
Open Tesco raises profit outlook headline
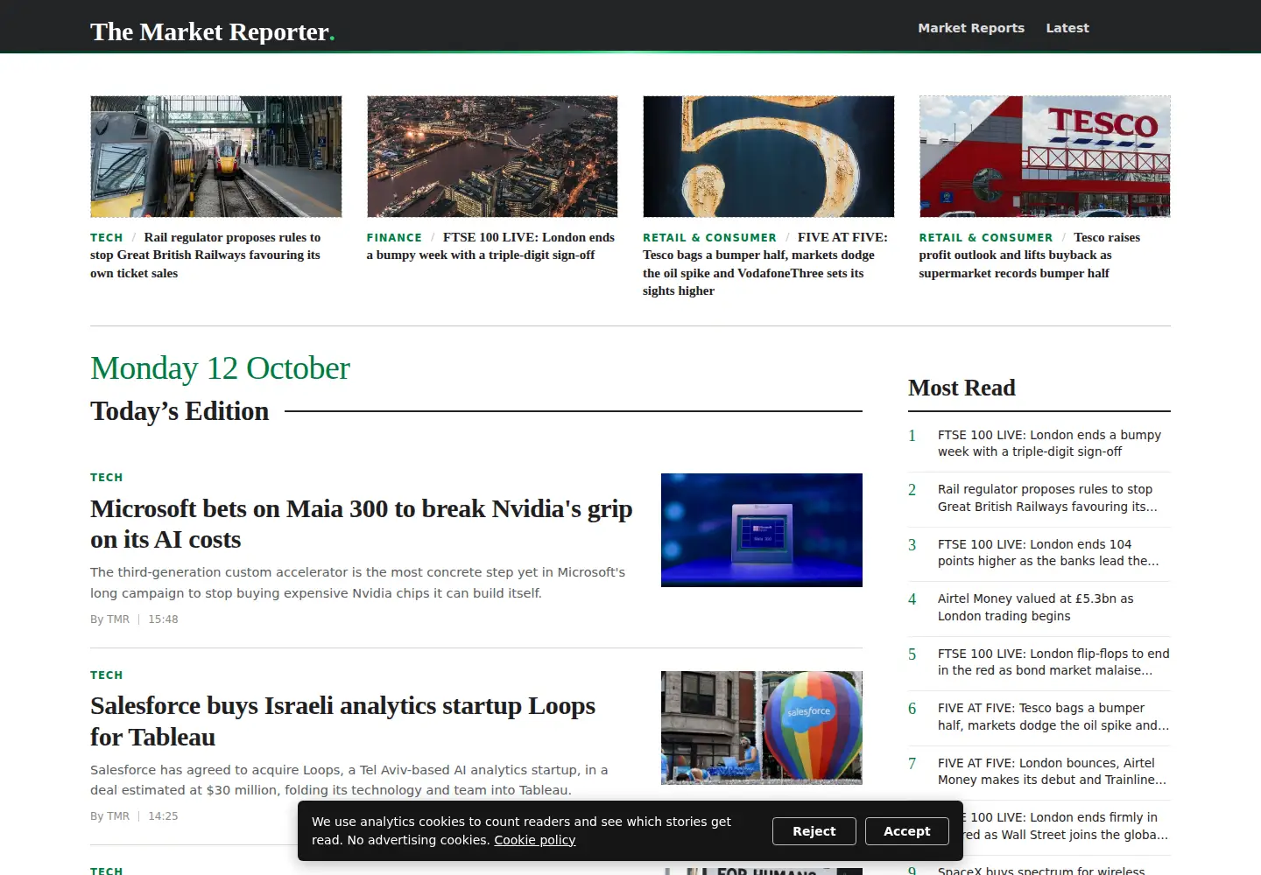(x=1030, y=255)
